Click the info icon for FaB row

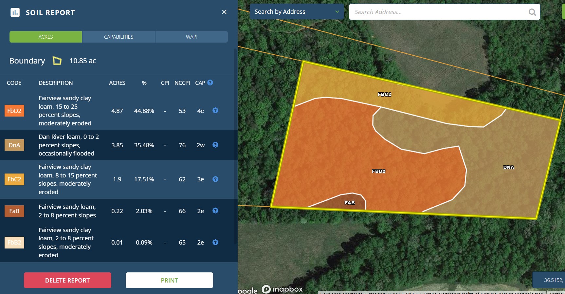(215, 211)
